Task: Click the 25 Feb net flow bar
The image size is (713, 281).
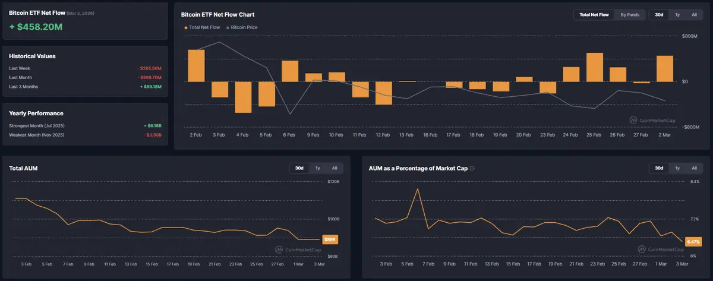Action: (595, 67)
